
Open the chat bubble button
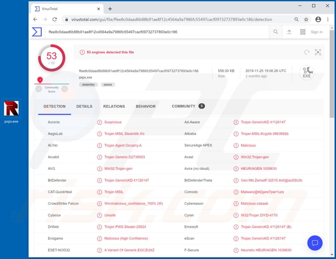point(315,243)
